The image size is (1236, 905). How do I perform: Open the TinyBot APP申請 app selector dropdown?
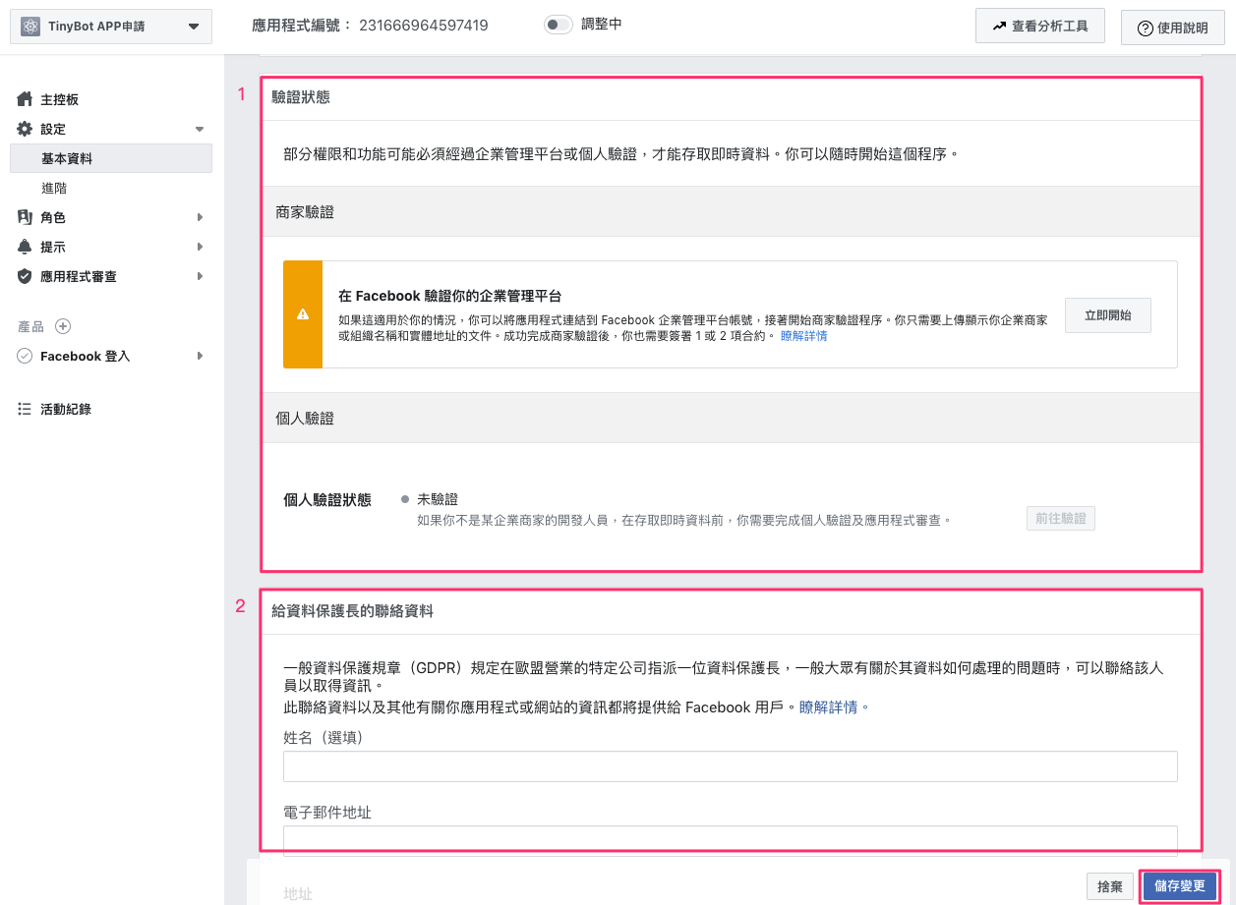(111, 27)
